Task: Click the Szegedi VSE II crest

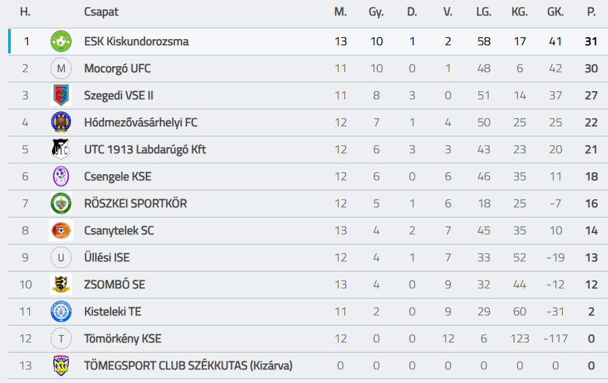Action: click(x=61, y=95)
